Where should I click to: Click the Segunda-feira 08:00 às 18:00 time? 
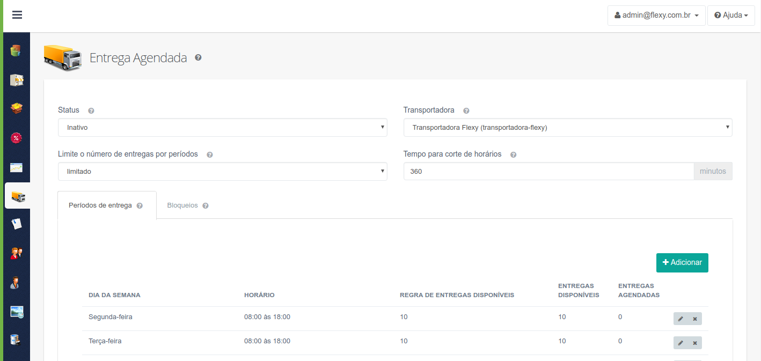tap(267, 317)
